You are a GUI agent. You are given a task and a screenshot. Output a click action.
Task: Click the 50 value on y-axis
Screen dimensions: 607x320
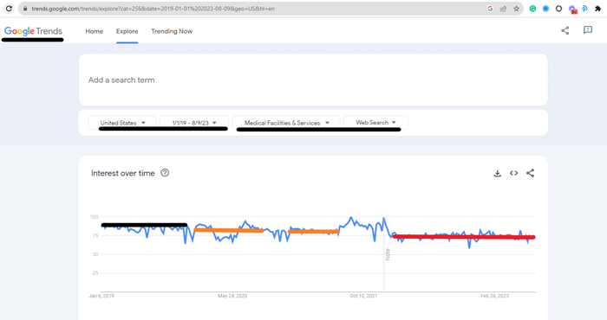[95, 254]
